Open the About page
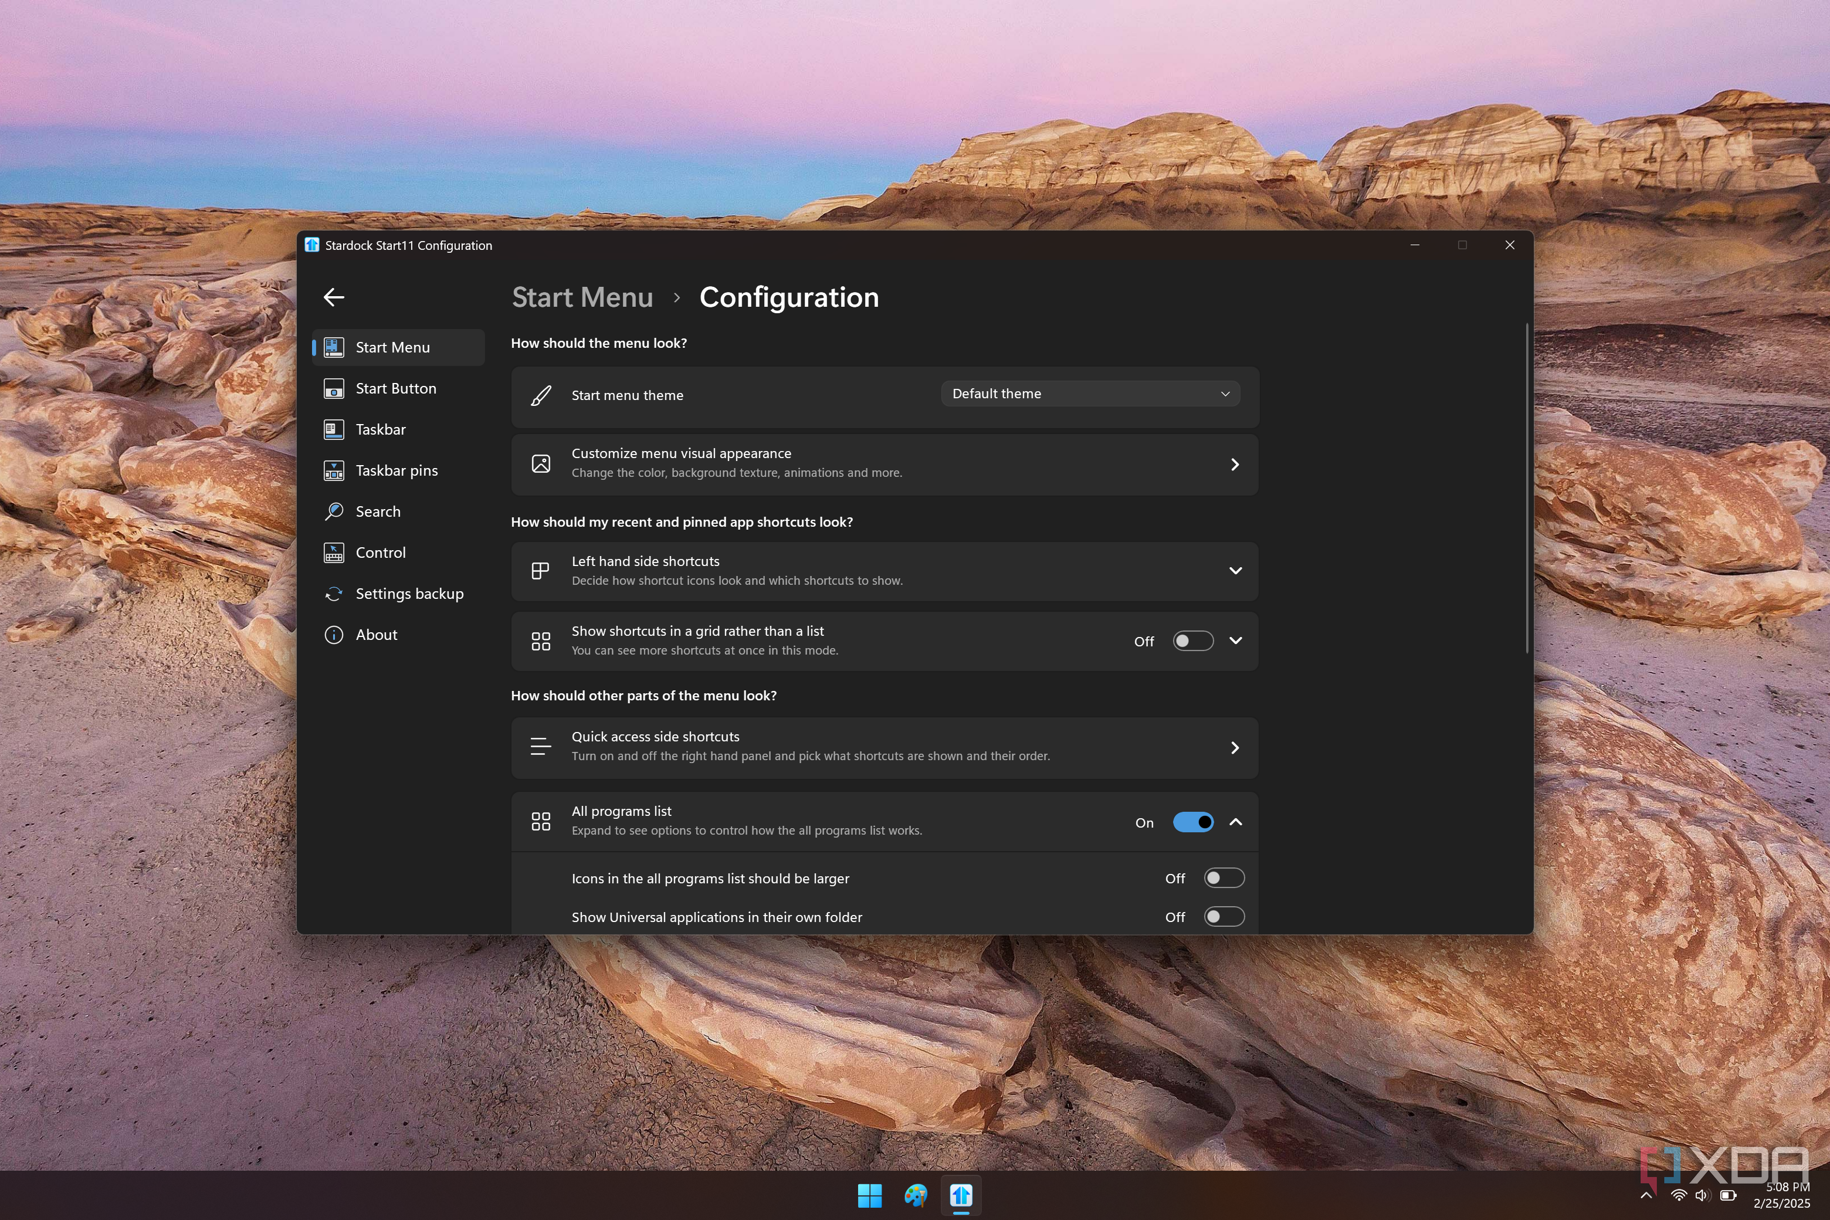This screenshot has width=1830, height=1220. tap(398, 635)
